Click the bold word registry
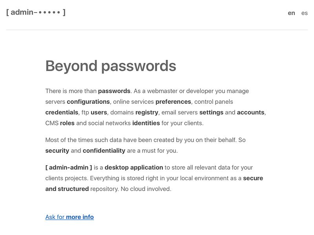314x235 pixels. tap(147, 112)
